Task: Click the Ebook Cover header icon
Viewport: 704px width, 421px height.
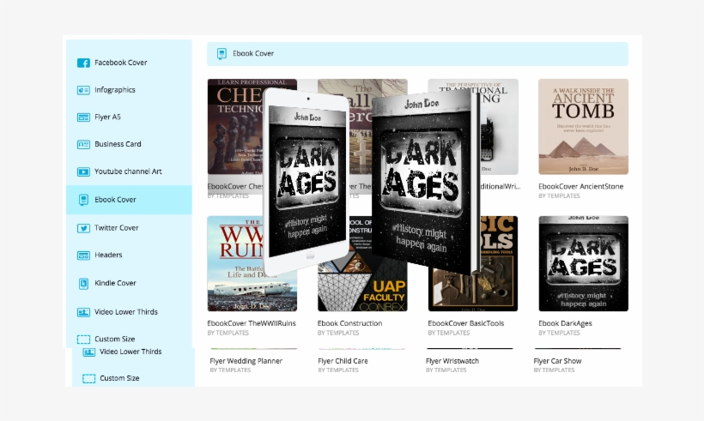Action: pos(222,54)
